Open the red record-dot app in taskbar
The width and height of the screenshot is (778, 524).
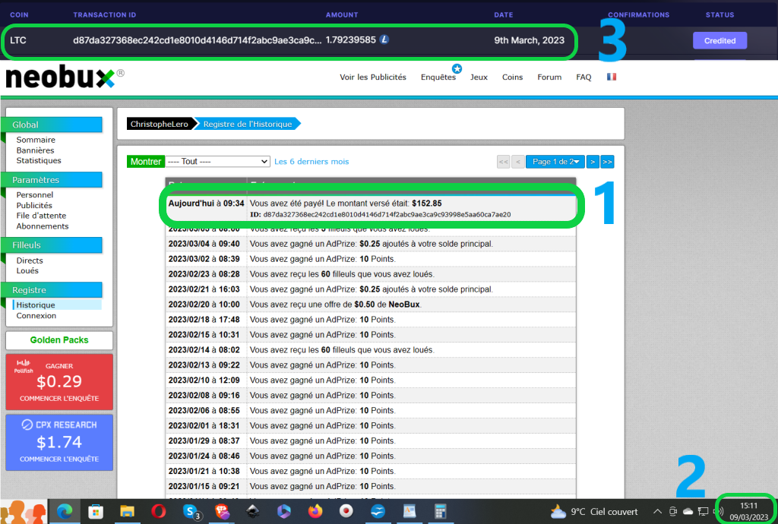[346, 510]
